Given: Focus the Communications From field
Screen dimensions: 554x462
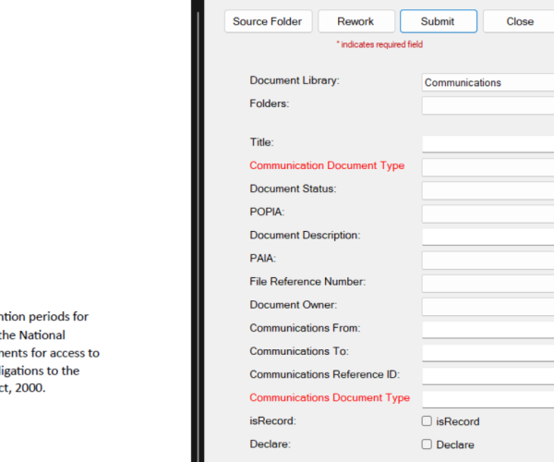Looking at the screenshot, I should pyautogui.click(x=488, y=330).
